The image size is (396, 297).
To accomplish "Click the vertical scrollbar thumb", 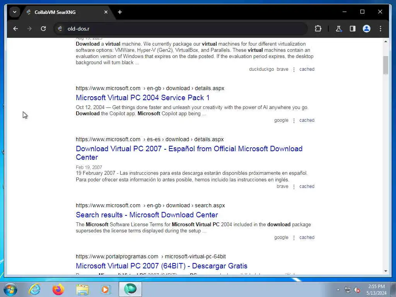I will (386, 65).
